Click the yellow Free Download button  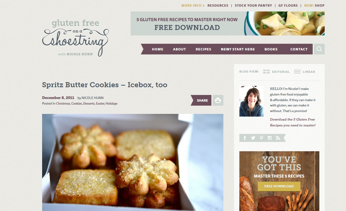(279, 186)
